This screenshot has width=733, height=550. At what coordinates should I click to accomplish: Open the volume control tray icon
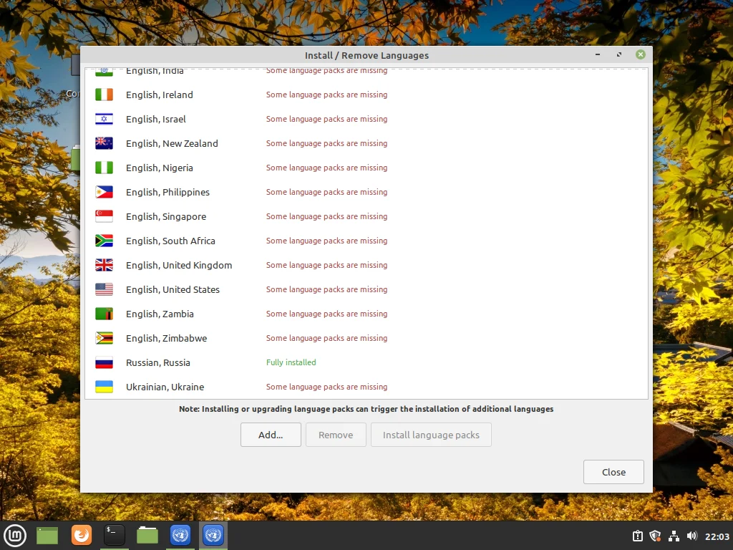tap(692, 536)
